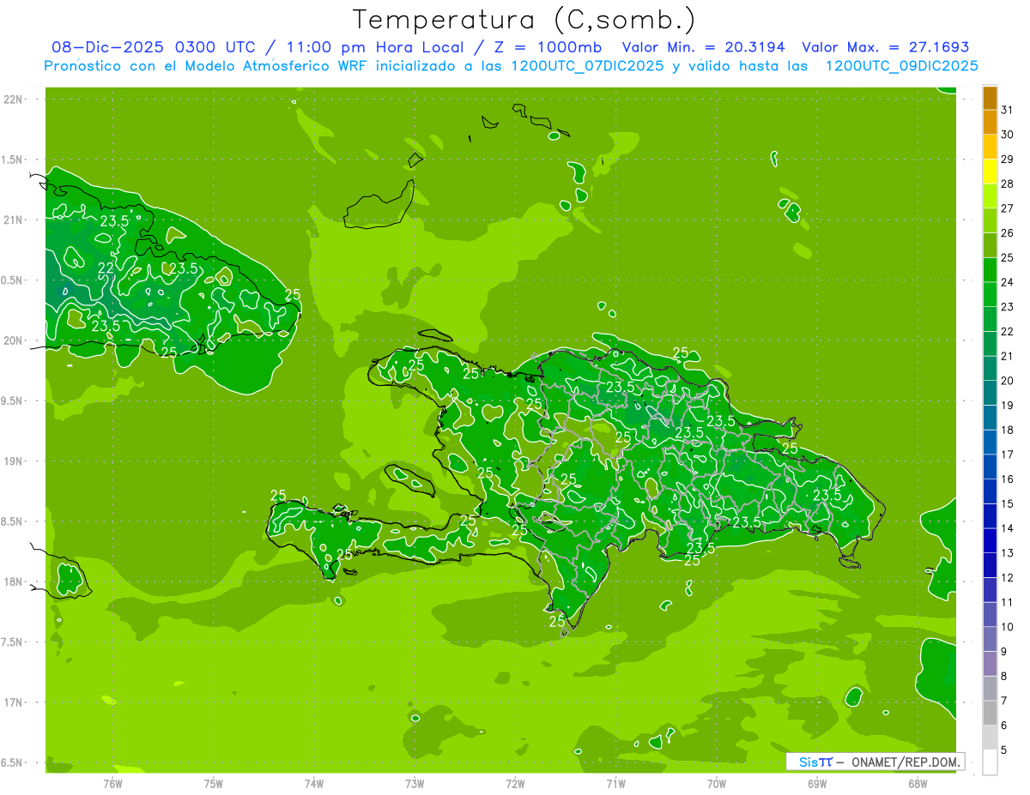Pick the dark orange swatch between 30 and 31
Screen dimensions: 1030x795
(990, 122)
